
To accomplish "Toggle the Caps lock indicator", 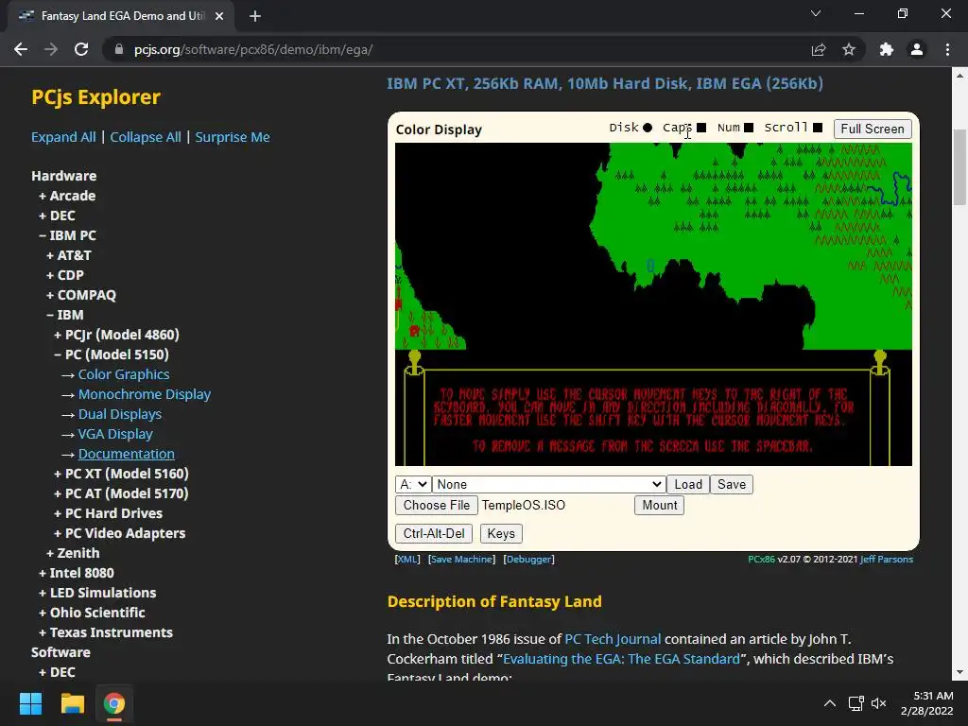I will point(701,128).
